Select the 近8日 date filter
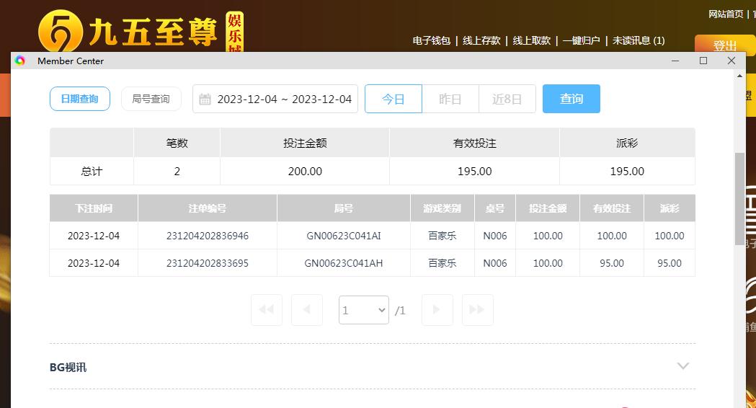This screenshot has width=756, height=408. click(507, 99)
